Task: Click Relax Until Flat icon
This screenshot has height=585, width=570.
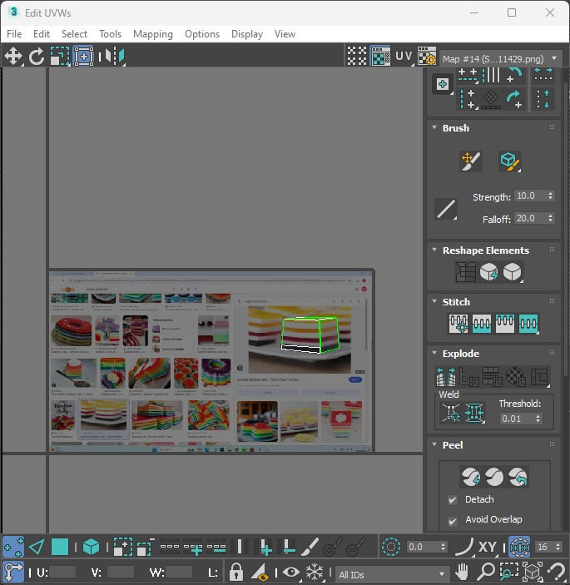Action: (489, 271)
